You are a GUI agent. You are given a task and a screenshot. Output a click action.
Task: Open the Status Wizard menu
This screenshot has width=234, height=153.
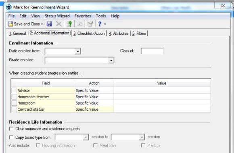pos(57,16)
